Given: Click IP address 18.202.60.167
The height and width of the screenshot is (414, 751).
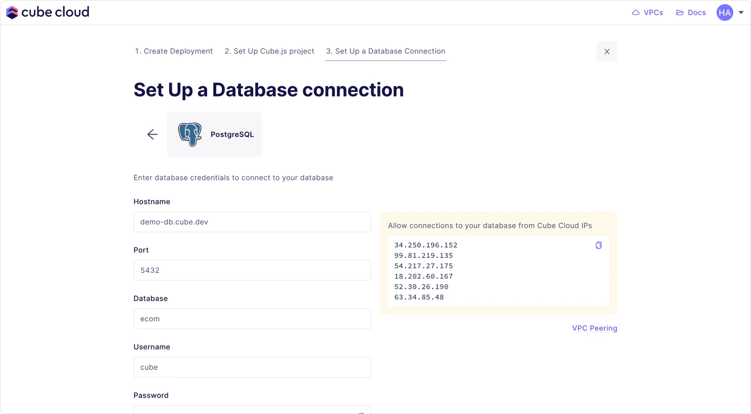Looking at the screenshot, I should pos(423,276).
